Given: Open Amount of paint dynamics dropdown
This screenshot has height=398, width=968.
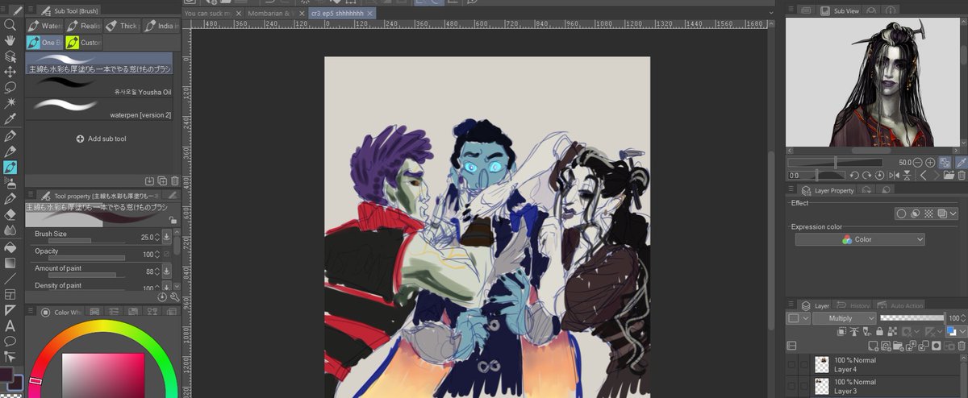Looking at the screenshot, I should pos(167,272).
